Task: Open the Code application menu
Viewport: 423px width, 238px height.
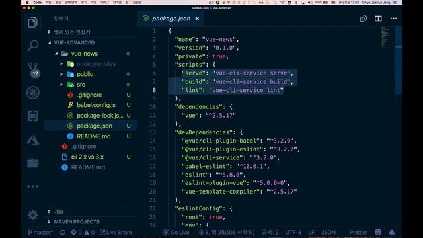Action: pyautogui.click(x=37, y=3)
